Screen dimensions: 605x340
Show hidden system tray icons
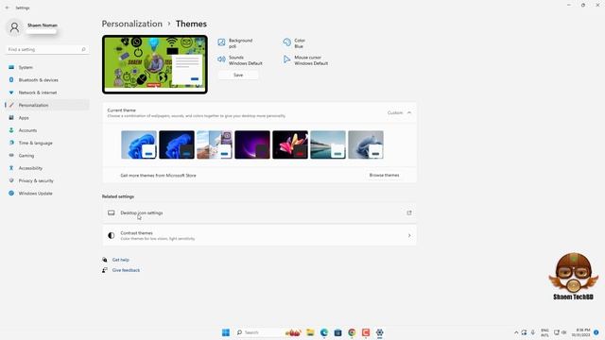516,332
